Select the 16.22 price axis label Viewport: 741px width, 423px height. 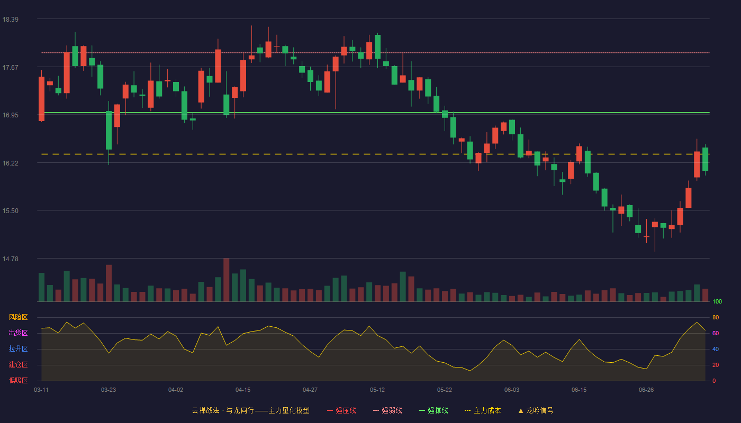pos(10,163)
